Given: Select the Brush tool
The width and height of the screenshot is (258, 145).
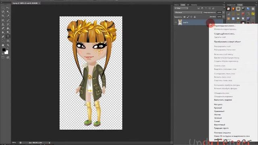Looking at the screenshot, I should click(x=8, y=20).
